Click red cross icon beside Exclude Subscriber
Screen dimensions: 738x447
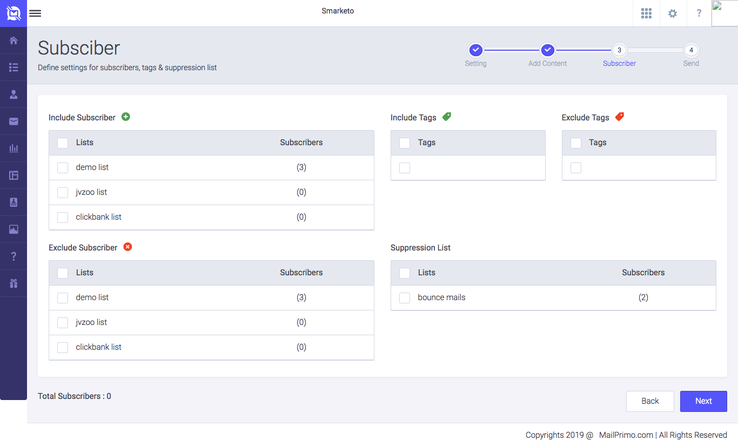(128, 247)
